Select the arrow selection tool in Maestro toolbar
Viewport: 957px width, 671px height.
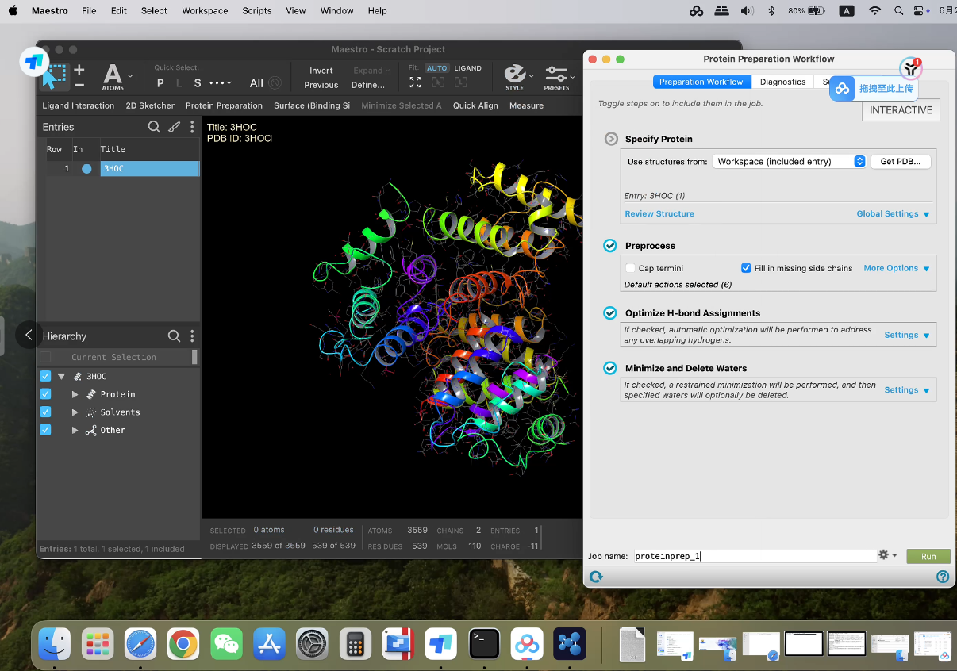[54, 77]
